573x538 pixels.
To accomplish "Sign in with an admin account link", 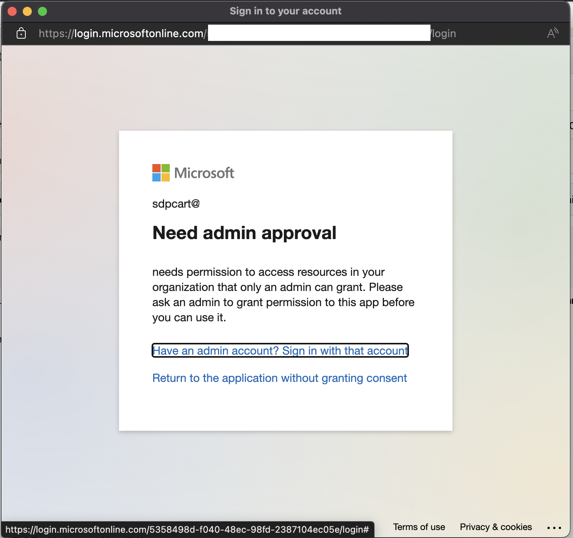I will coord(280,350).
